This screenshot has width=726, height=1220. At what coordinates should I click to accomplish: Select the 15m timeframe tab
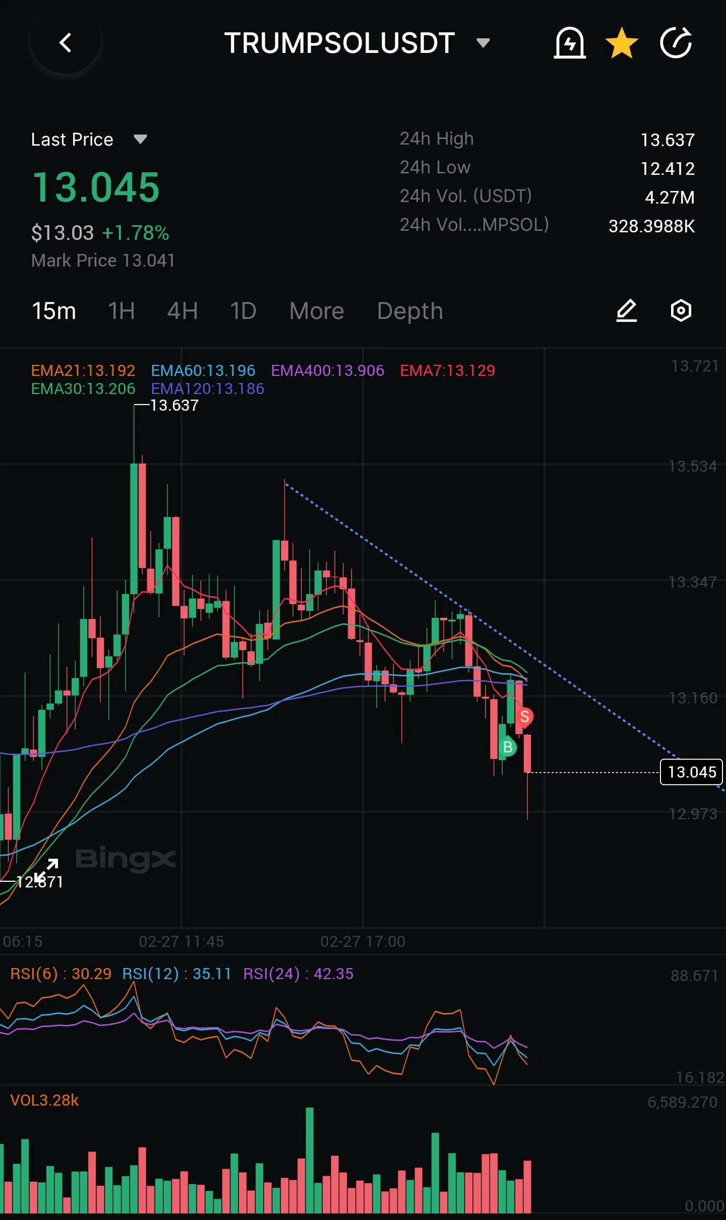pos(54,311)
